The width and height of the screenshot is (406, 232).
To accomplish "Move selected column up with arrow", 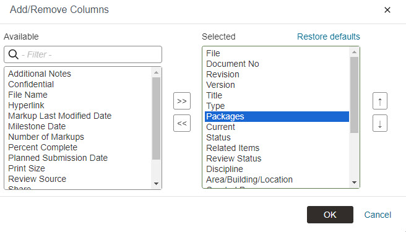I will pos(380,101).
